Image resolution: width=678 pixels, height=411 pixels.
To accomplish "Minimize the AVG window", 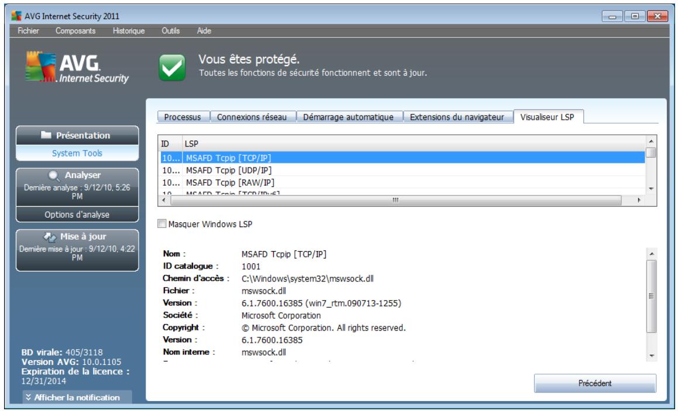I will tap(612, 16).
